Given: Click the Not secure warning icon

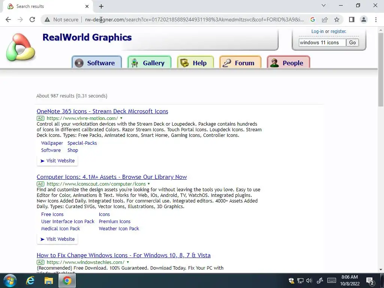Looking at the screenshot, I should 47,19.
